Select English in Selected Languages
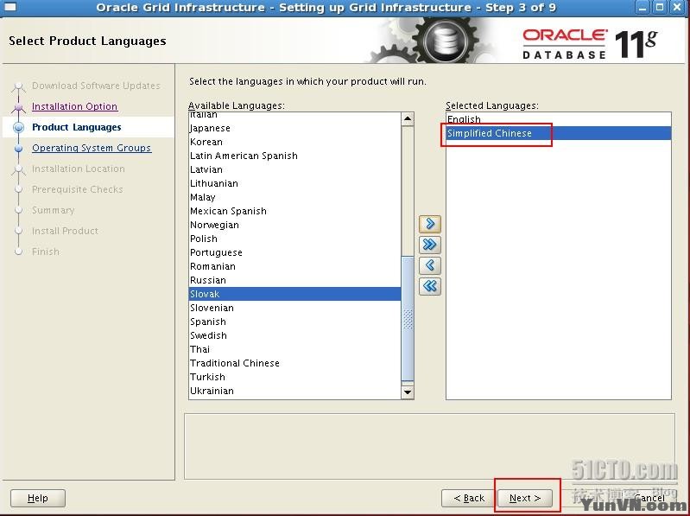This screenshot has width=690, height=516. [559, 119]
